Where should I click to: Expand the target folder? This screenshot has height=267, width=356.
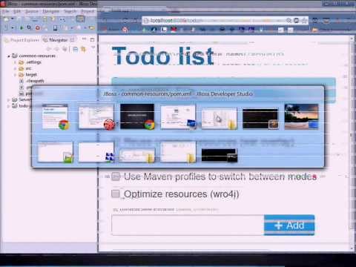coord(16,75)
